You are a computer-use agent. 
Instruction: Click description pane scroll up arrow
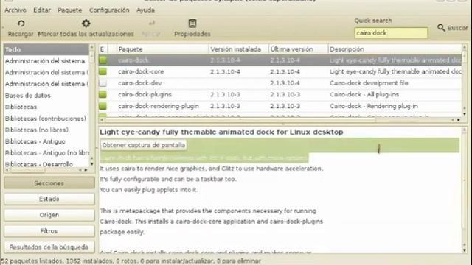465,130
